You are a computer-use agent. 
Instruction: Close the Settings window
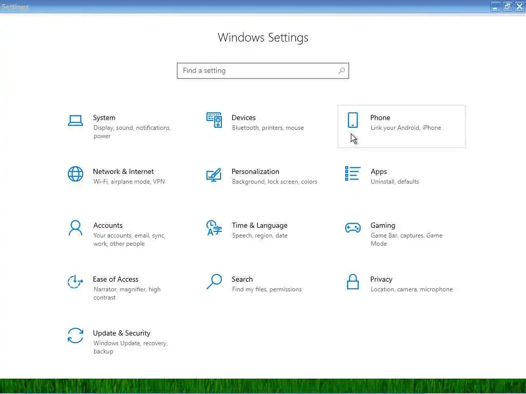coord(519,6)
